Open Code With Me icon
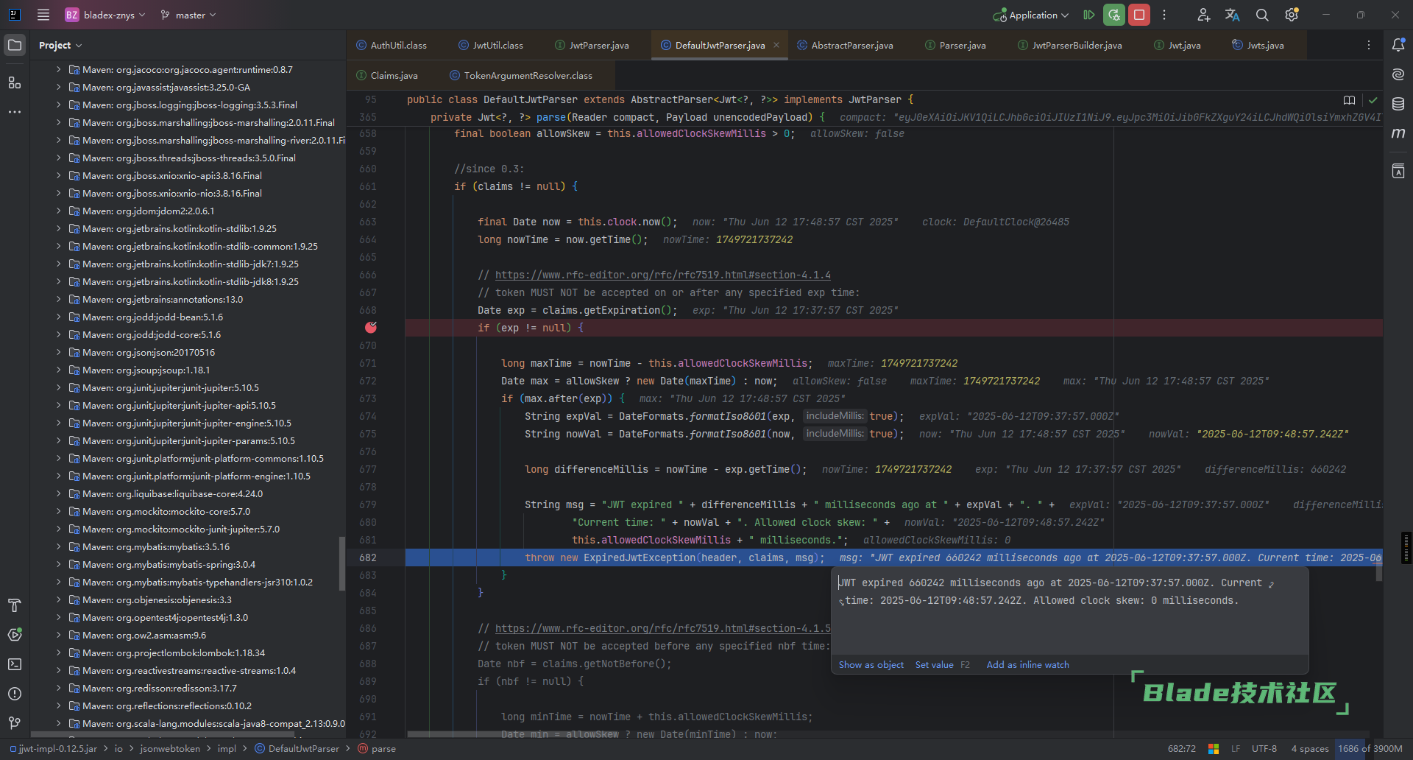This screenshot has height=760, width=1413. point(1203,15)
